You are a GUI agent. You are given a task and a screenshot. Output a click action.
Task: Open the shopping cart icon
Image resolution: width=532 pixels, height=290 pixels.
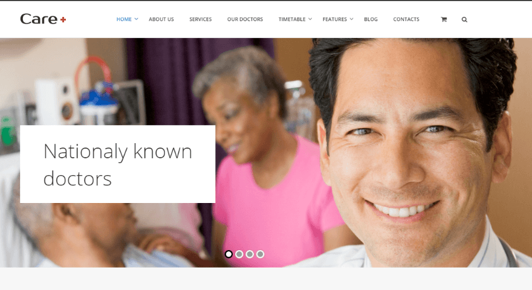coord(444,20)
